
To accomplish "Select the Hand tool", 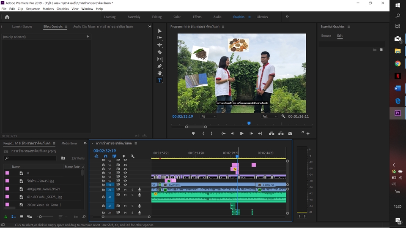I will coord(159,73).
